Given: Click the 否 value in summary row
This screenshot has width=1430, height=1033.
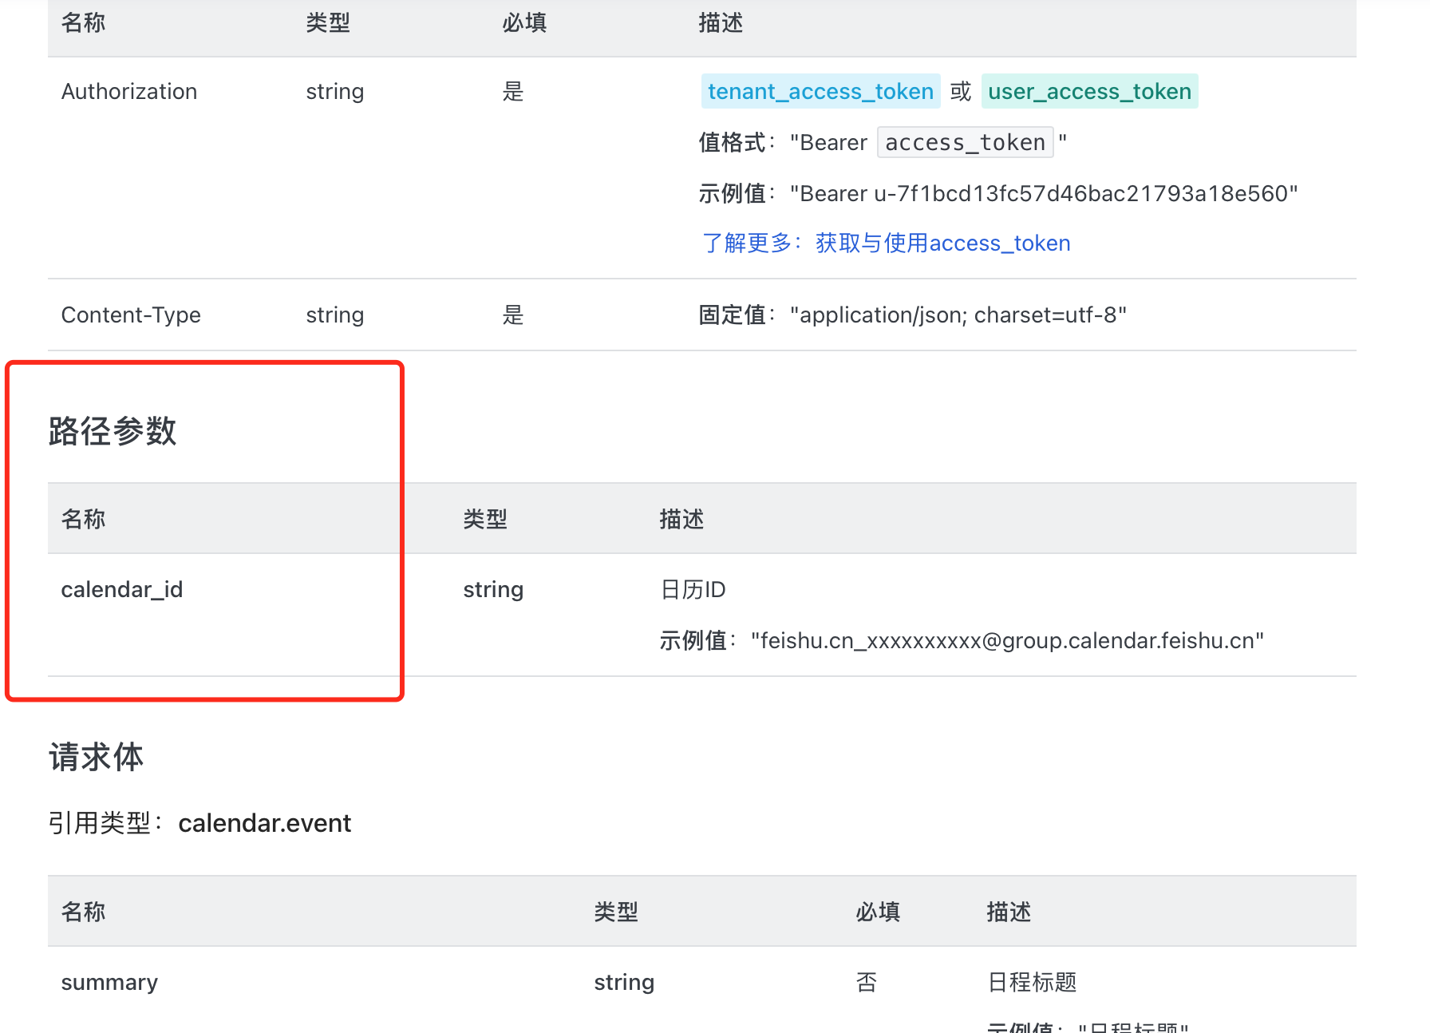Looking at the screenshot, I should 867,983.
